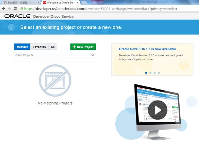Screen dimensions: 199x144
Task: Click the No Matching Projects text
Action: pos(55,103)
